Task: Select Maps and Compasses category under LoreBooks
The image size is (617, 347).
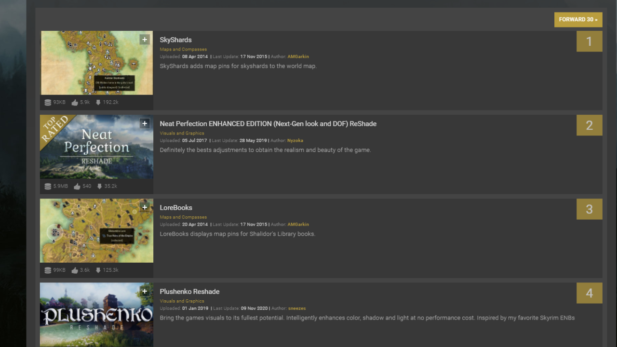Action: [183, 217]
